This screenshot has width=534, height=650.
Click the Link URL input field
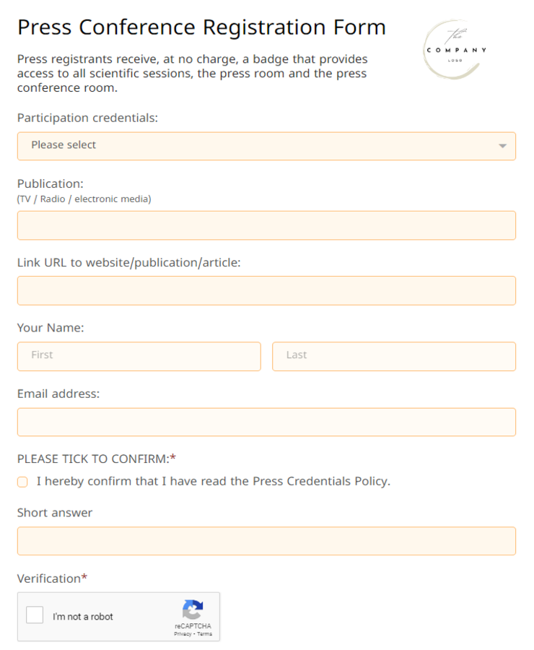(x=266, y=290)
